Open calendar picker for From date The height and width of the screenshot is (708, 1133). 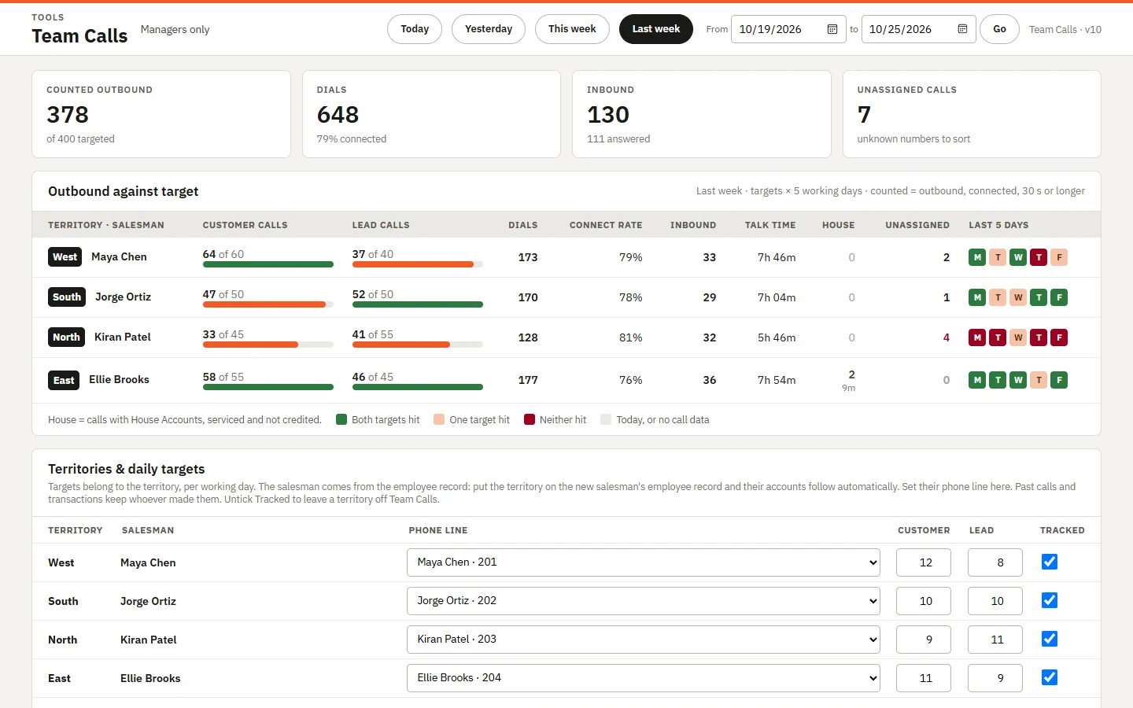[x=832, y=29]
